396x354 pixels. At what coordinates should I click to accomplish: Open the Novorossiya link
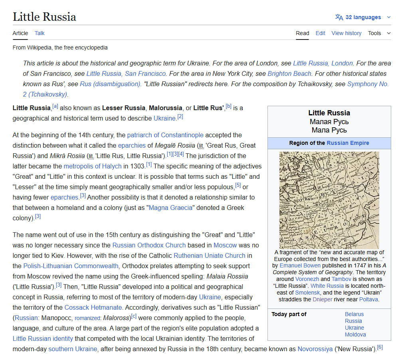(315, 349)
